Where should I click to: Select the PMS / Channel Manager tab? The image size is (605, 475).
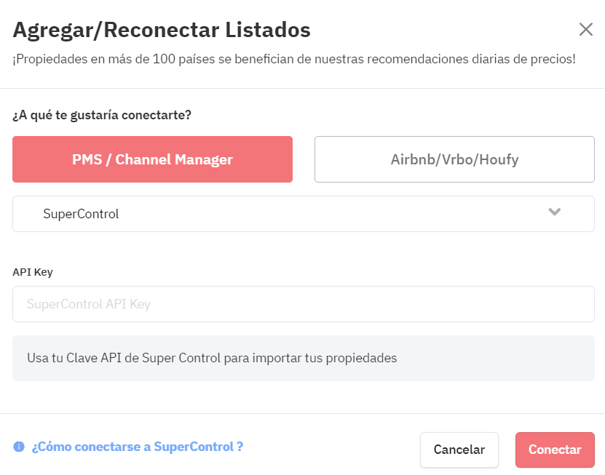(152, 159)
